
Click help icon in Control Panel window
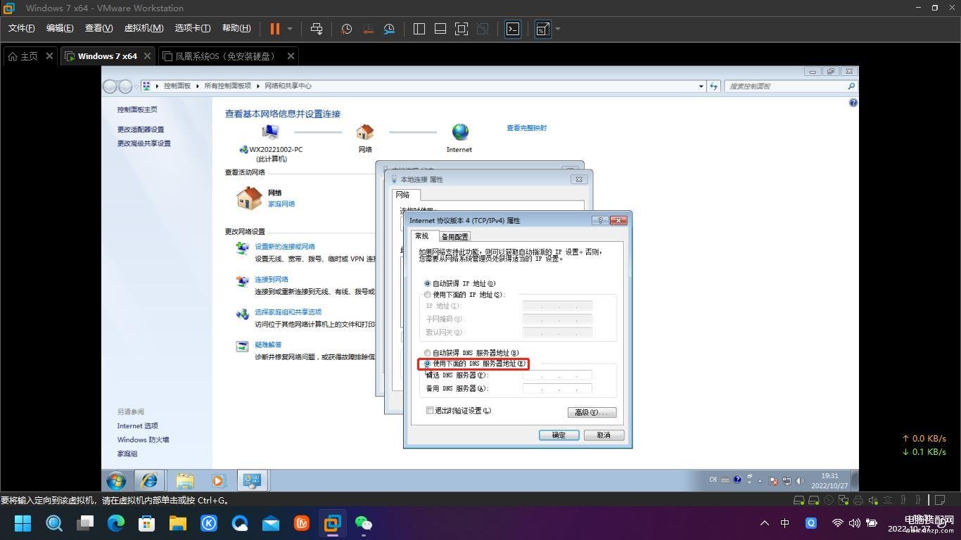[x=853, y=103]
